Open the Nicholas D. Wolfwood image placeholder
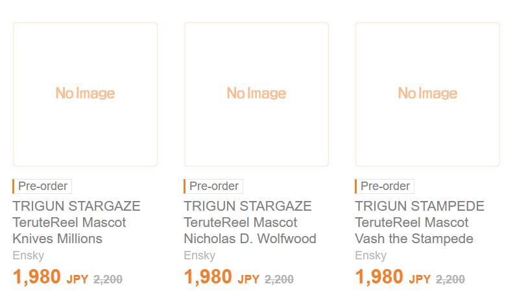515x308 pixels. point(256,95)
